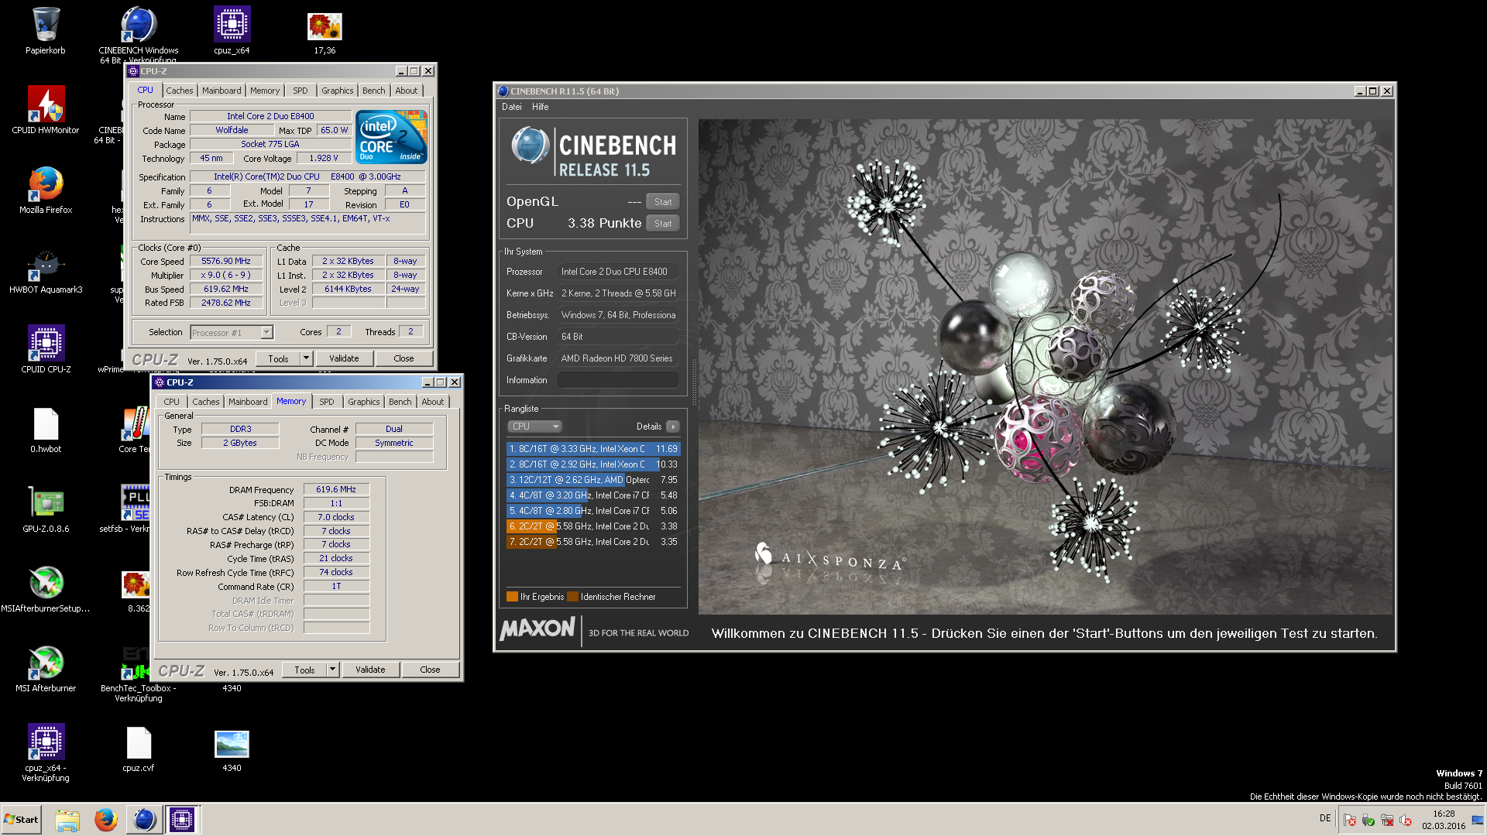Open Windows Explorer from taskbar

(x=67, y=820)
